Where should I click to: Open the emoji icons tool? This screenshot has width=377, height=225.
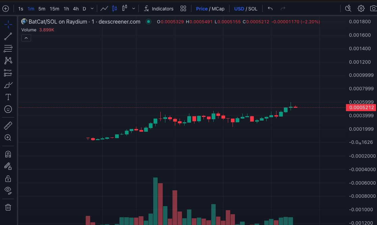point(8,109)
